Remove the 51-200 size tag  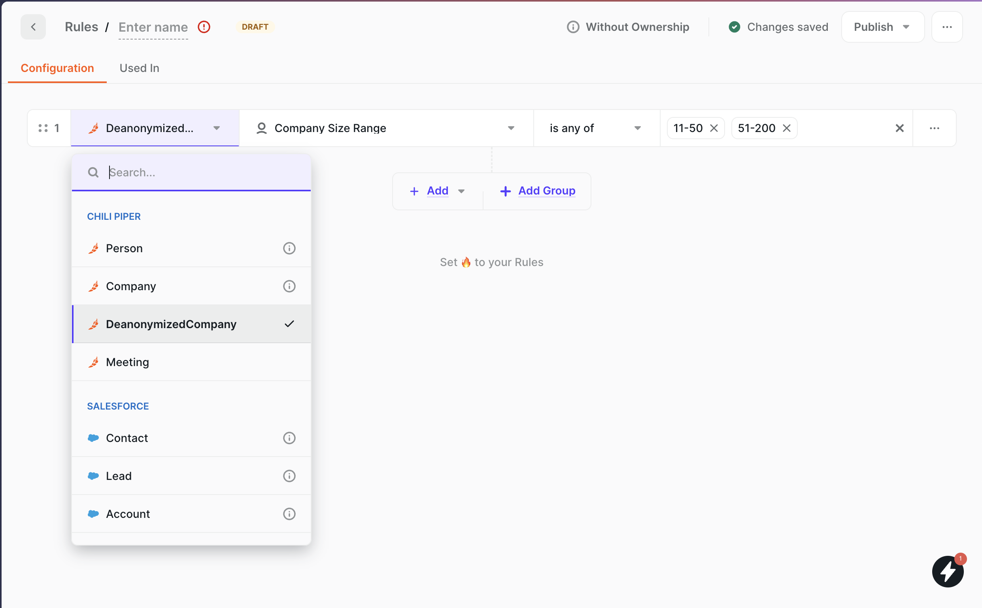point(787,128)
